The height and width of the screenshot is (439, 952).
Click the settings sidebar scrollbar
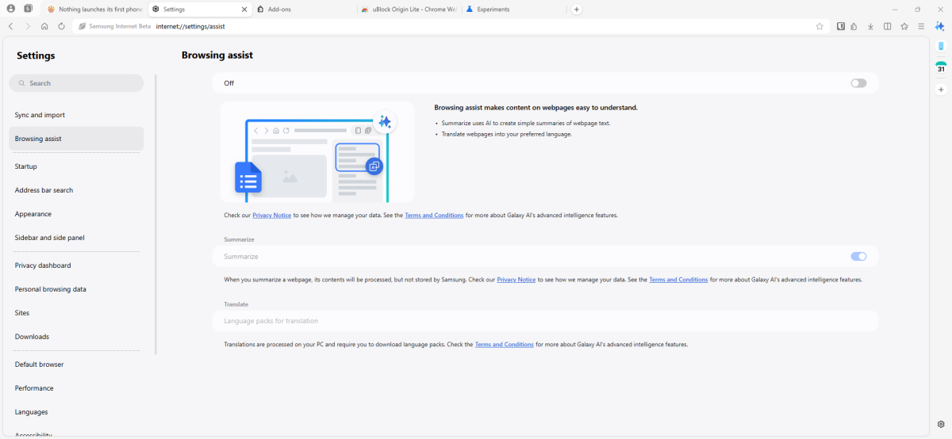coord(155,214)
